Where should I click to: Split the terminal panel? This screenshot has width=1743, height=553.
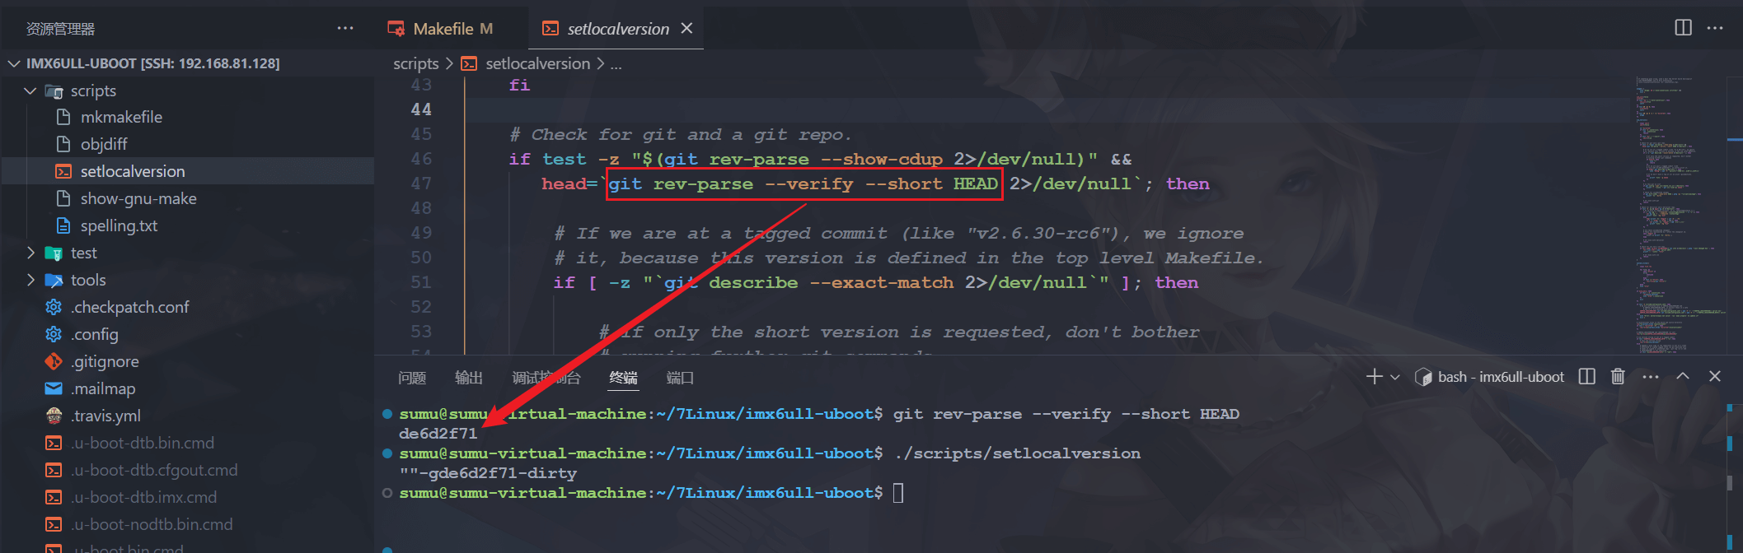pyautogui.click(x=1586, y=377)
